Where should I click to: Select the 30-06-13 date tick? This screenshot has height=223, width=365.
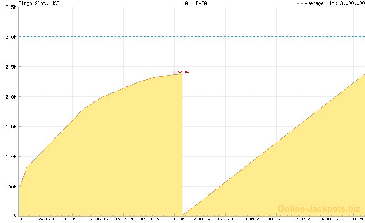pos(99,219)
